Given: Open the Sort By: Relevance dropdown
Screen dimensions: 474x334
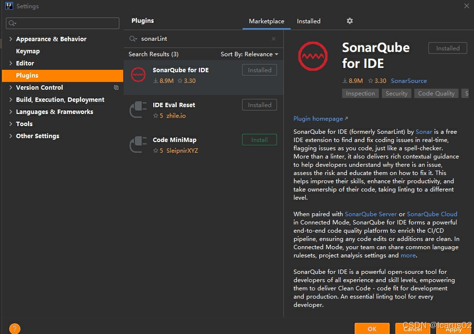Looking at the screenshot, I should coord(249,54).
